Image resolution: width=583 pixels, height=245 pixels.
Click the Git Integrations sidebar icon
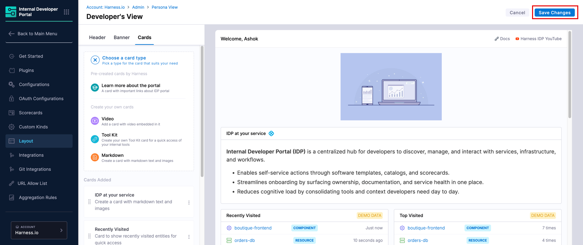[12, 169]
